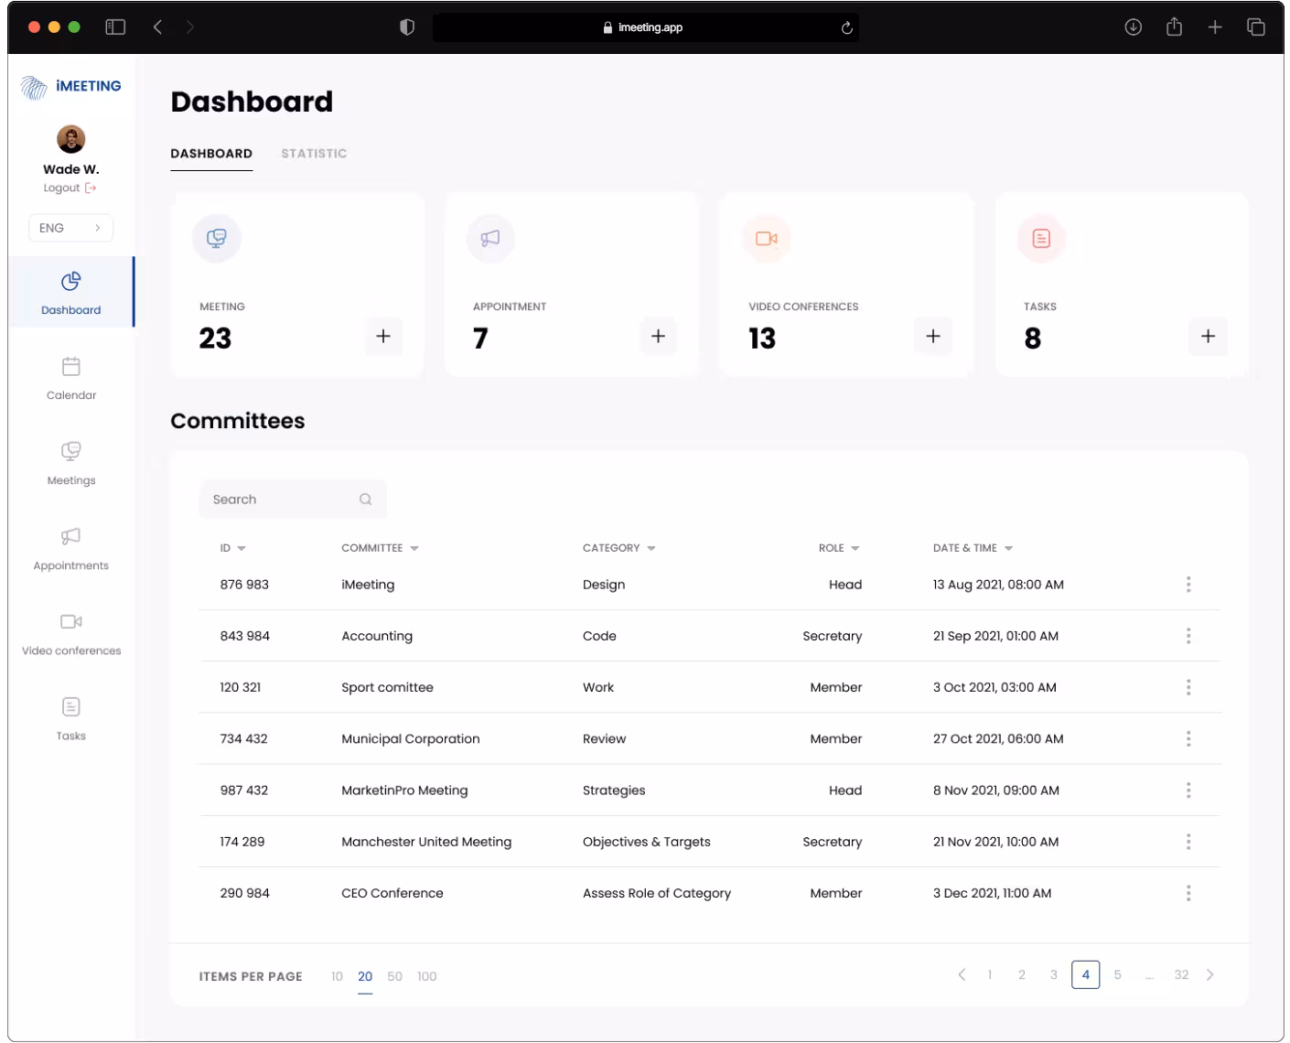Viewport: 1290px width, 1043px height.
Task: Open Dashboard in the sidebar
Action: tap(71, 292)
